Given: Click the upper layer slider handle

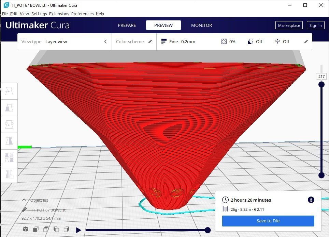Looking at the screenshot, I should coord(321,84).
